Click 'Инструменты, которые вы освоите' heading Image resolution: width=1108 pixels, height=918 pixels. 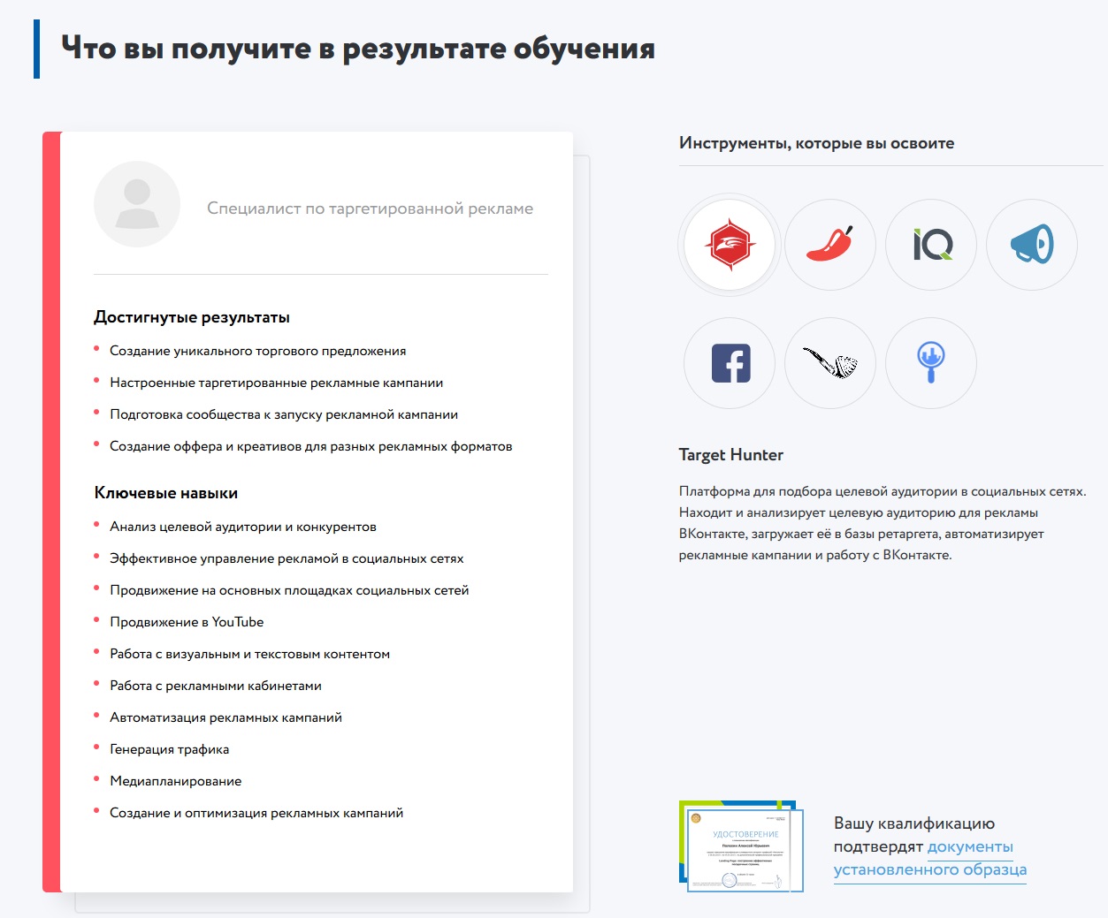(x=816, y=143)
